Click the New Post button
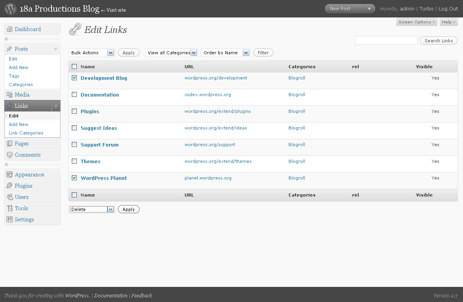This screenshot has width=463, height=302. pos(345,9)
